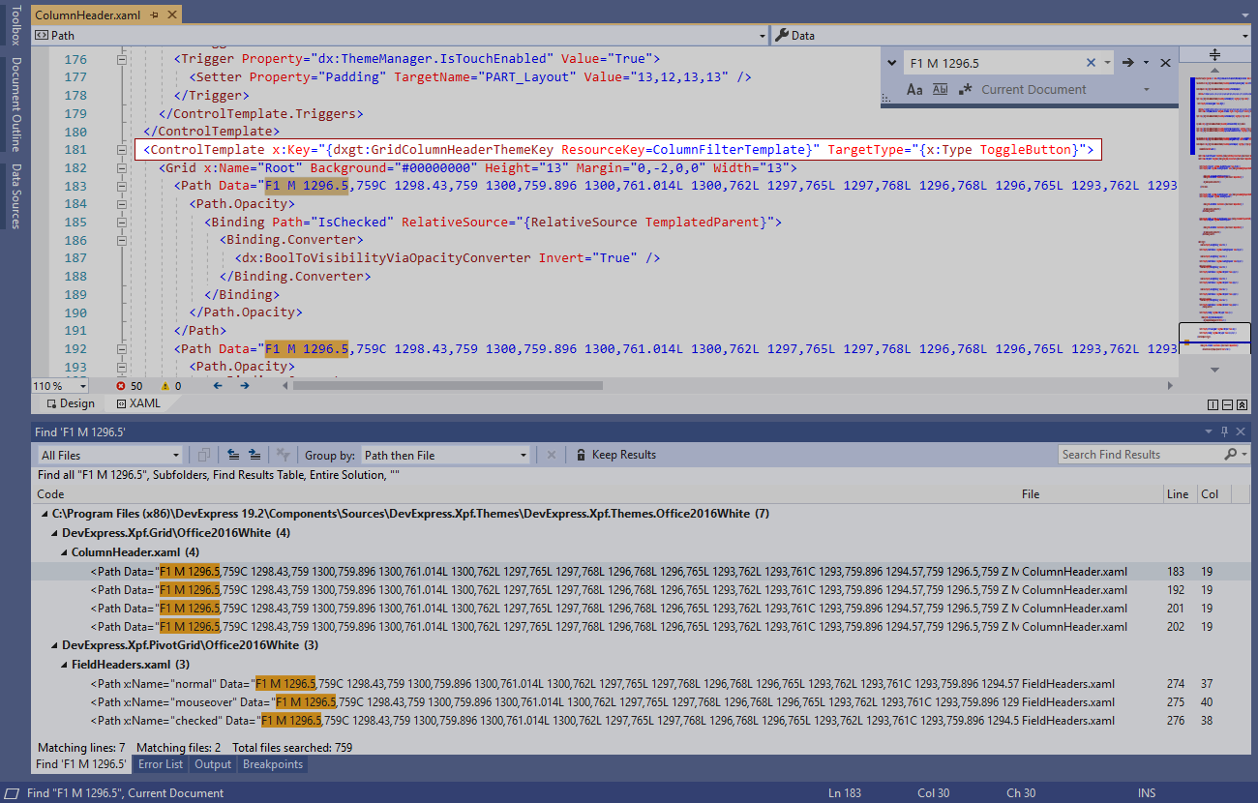Click the find text field 'F1 M 1296.5'
This screenshot has width=1258, height=803.
(x=995, y=63)
